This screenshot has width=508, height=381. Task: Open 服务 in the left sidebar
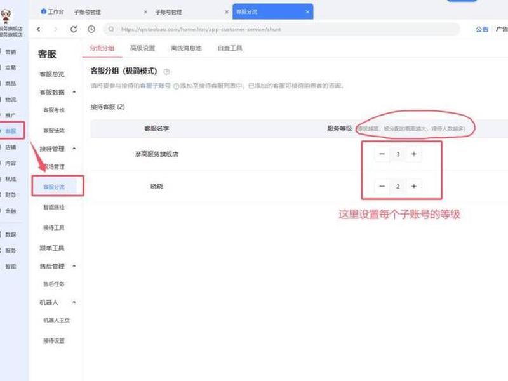pyautogui.click(x=10, y=250)
